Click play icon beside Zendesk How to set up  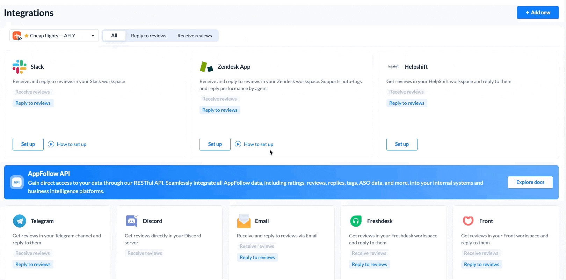pyautogui.click(x=238, y=144)
